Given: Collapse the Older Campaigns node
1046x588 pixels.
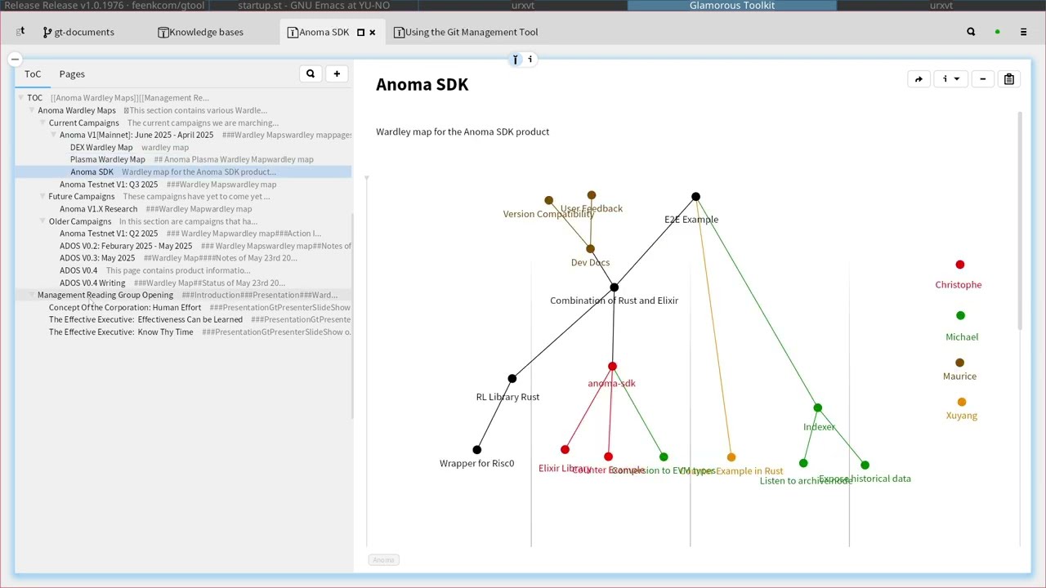Looking at the screenshot, I should coord(42,221).
